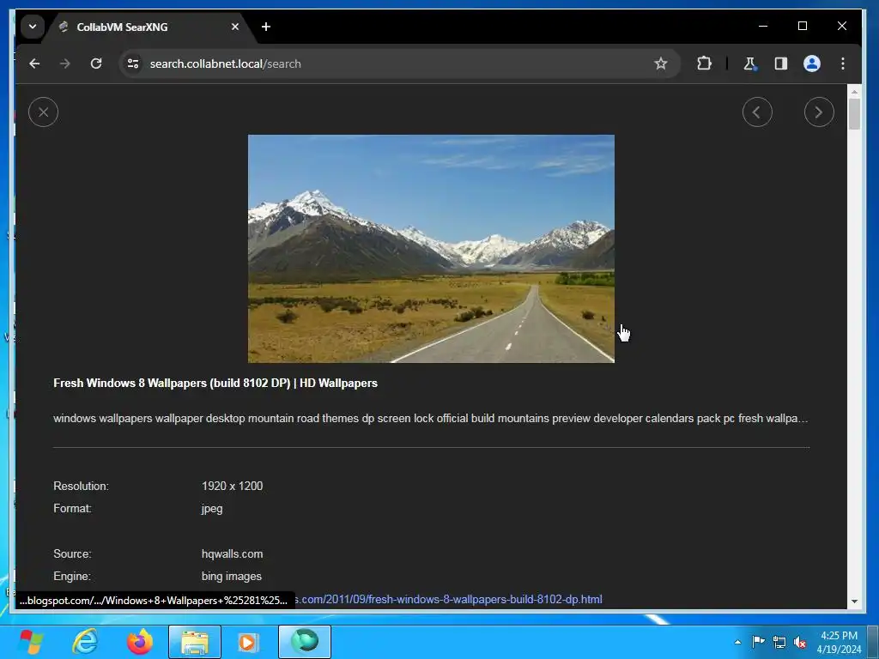
Task: Launch Internet Explorer from taskbar
Action: tap(85, 642)
